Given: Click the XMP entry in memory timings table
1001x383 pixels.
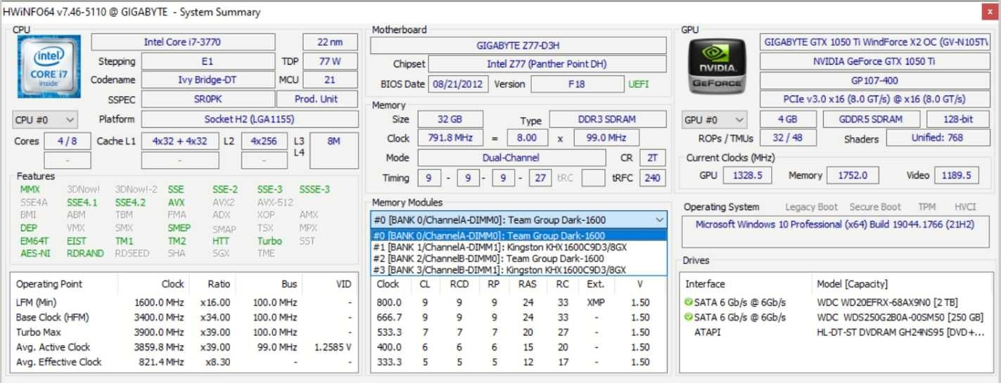Looking at the screenshot, I should 596,302.
